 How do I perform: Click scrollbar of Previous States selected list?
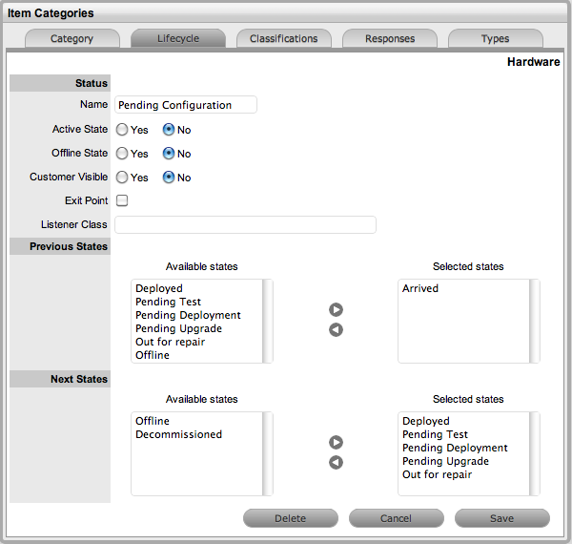click(535, 322)
